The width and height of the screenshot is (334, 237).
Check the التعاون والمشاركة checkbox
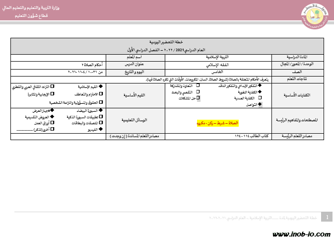[x=199, y=85]
